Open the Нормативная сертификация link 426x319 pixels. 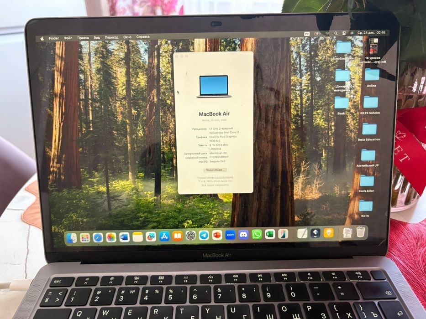[215, 177]
